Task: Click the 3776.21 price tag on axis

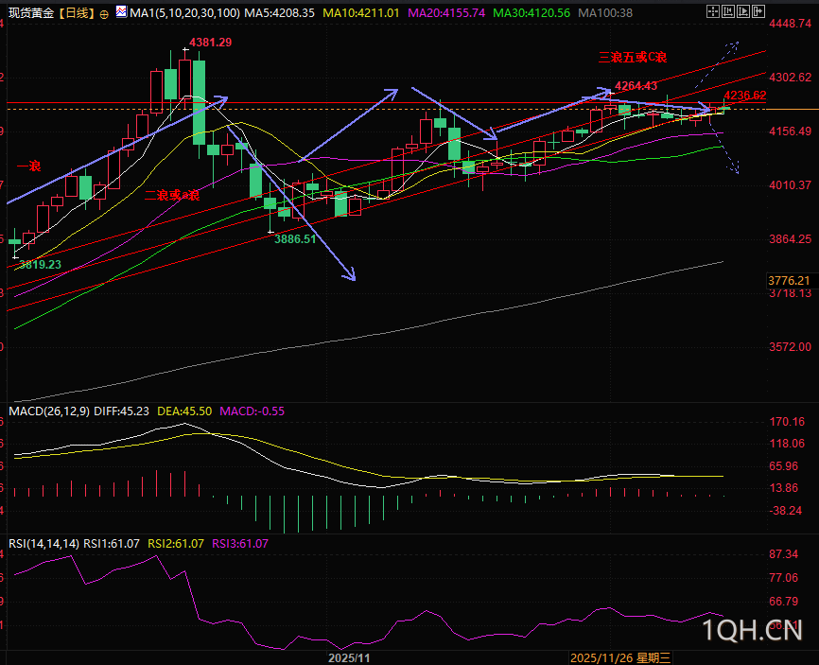Action: click(788, 280)
